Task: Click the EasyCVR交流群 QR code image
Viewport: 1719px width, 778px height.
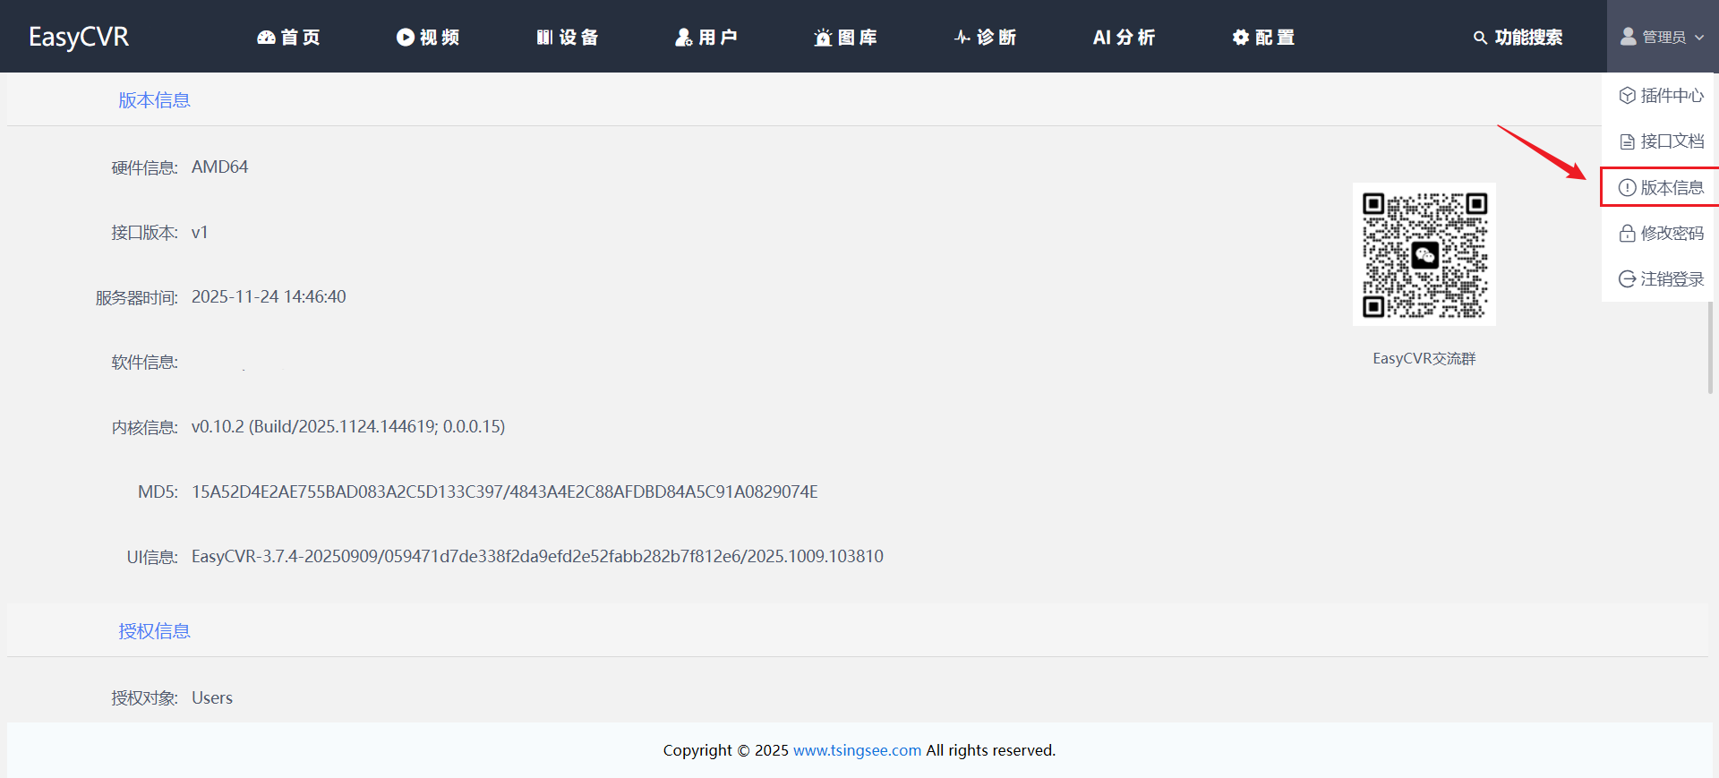Action: [x=1424, y=255]
